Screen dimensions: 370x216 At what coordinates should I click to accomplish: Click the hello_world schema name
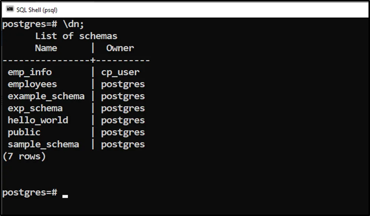pyautogui.click(x=38, y=121)
